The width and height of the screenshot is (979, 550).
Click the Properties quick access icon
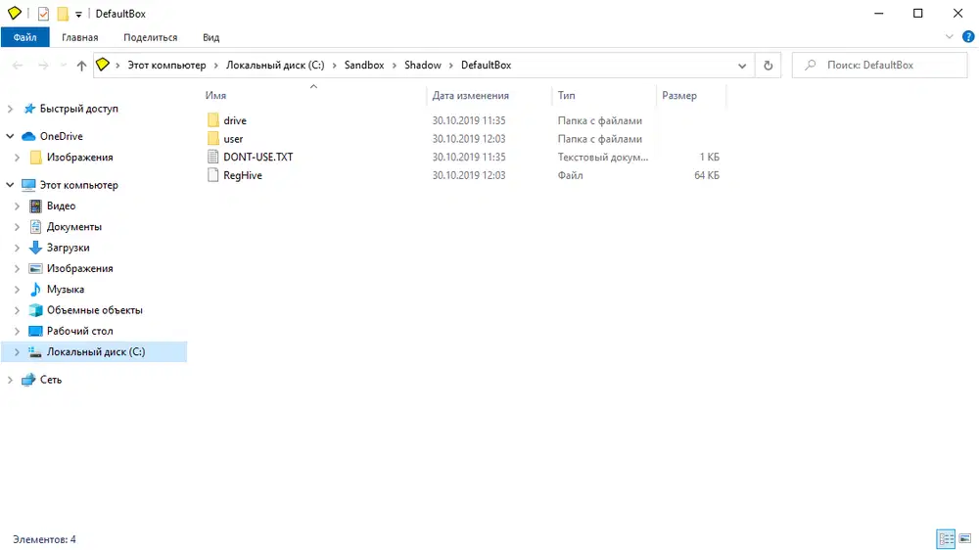(43, 14)
